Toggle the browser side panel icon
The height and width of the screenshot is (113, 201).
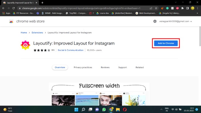[188, 8]
